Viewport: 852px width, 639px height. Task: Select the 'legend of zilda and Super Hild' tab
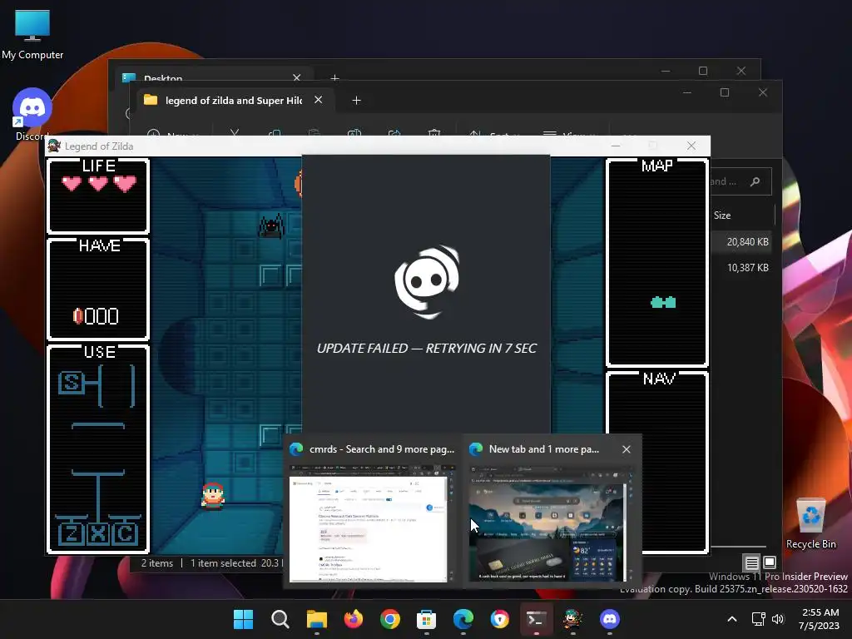coord(235,101)
